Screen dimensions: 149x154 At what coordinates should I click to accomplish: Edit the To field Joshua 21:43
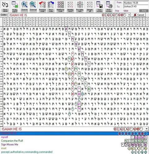point(136,7)
